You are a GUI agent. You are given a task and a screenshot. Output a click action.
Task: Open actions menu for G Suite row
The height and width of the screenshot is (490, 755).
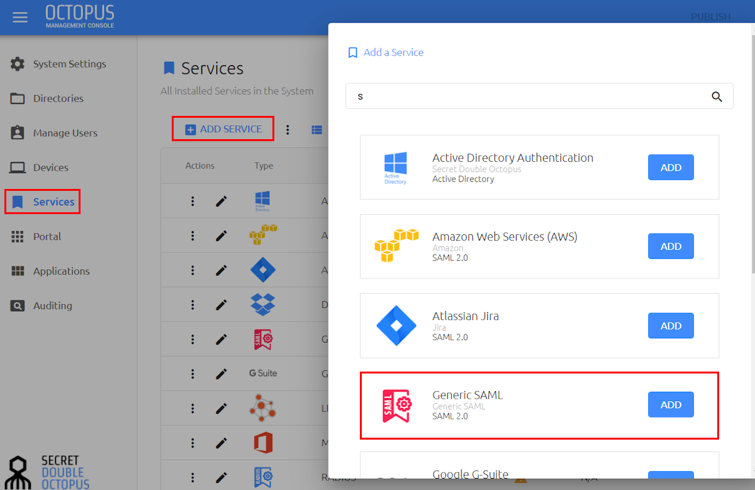(x=193, y=374)
